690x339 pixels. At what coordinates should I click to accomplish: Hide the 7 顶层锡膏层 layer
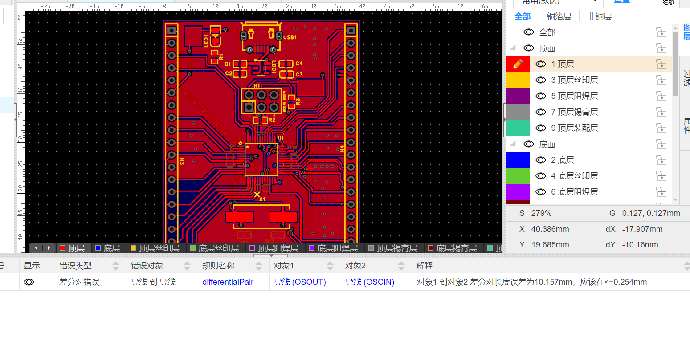click(541, 112)
